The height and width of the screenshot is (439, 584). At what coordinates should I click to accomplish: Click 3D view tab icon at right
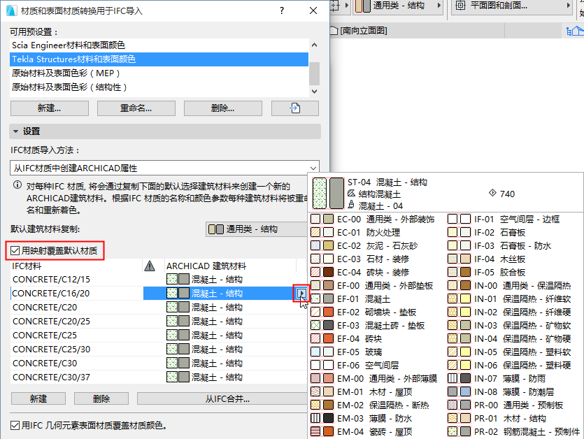574,31
